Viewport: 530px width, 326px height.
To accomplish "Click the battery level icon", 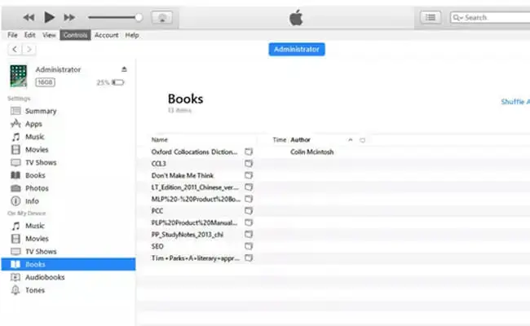I will tap(118, 82).
